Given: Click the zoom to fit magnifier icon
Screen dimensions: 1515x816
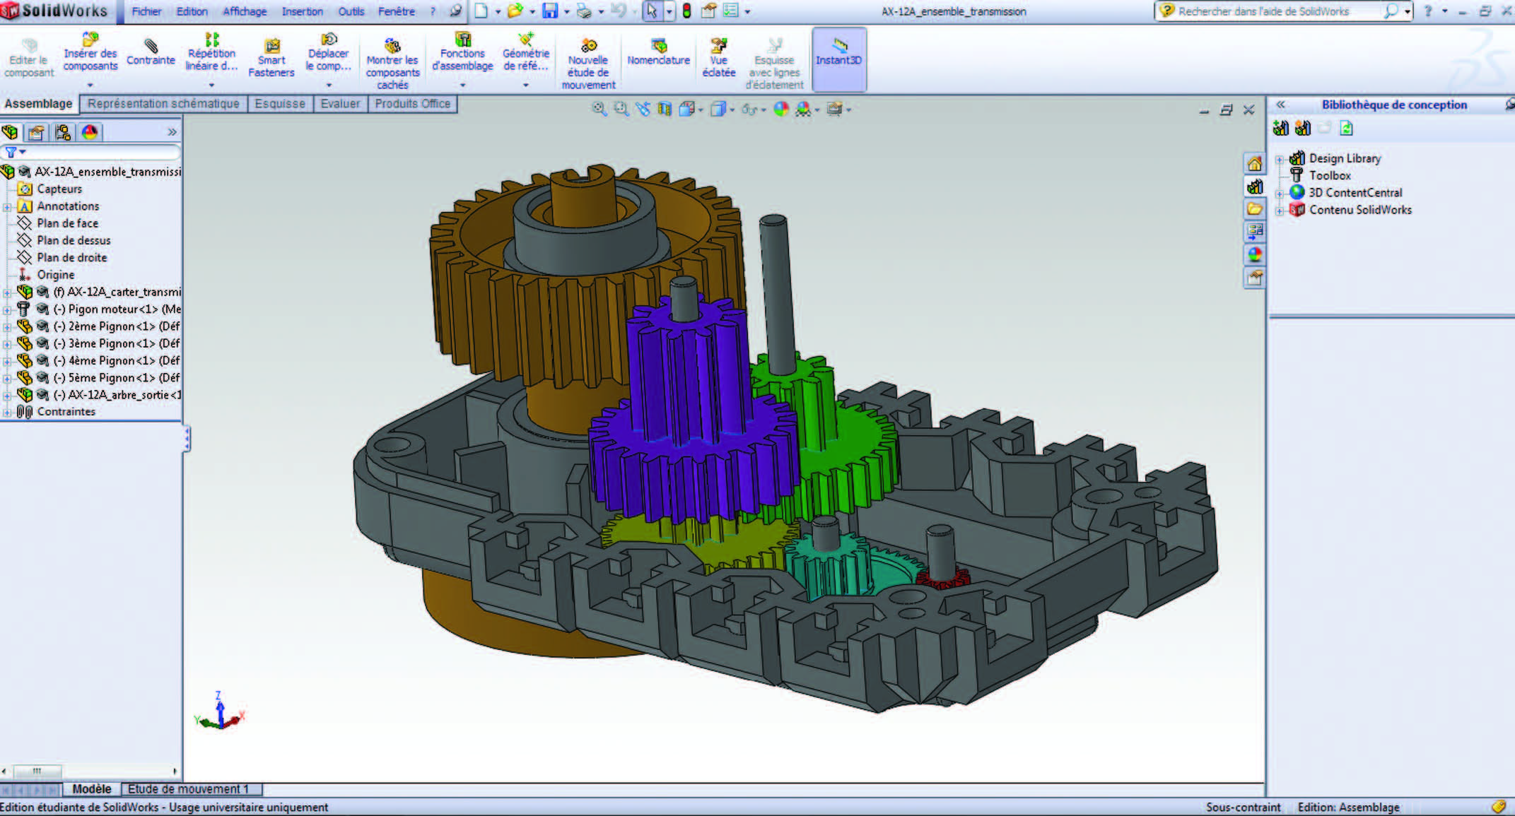Looking at the screenshot, I should point(599,109).
